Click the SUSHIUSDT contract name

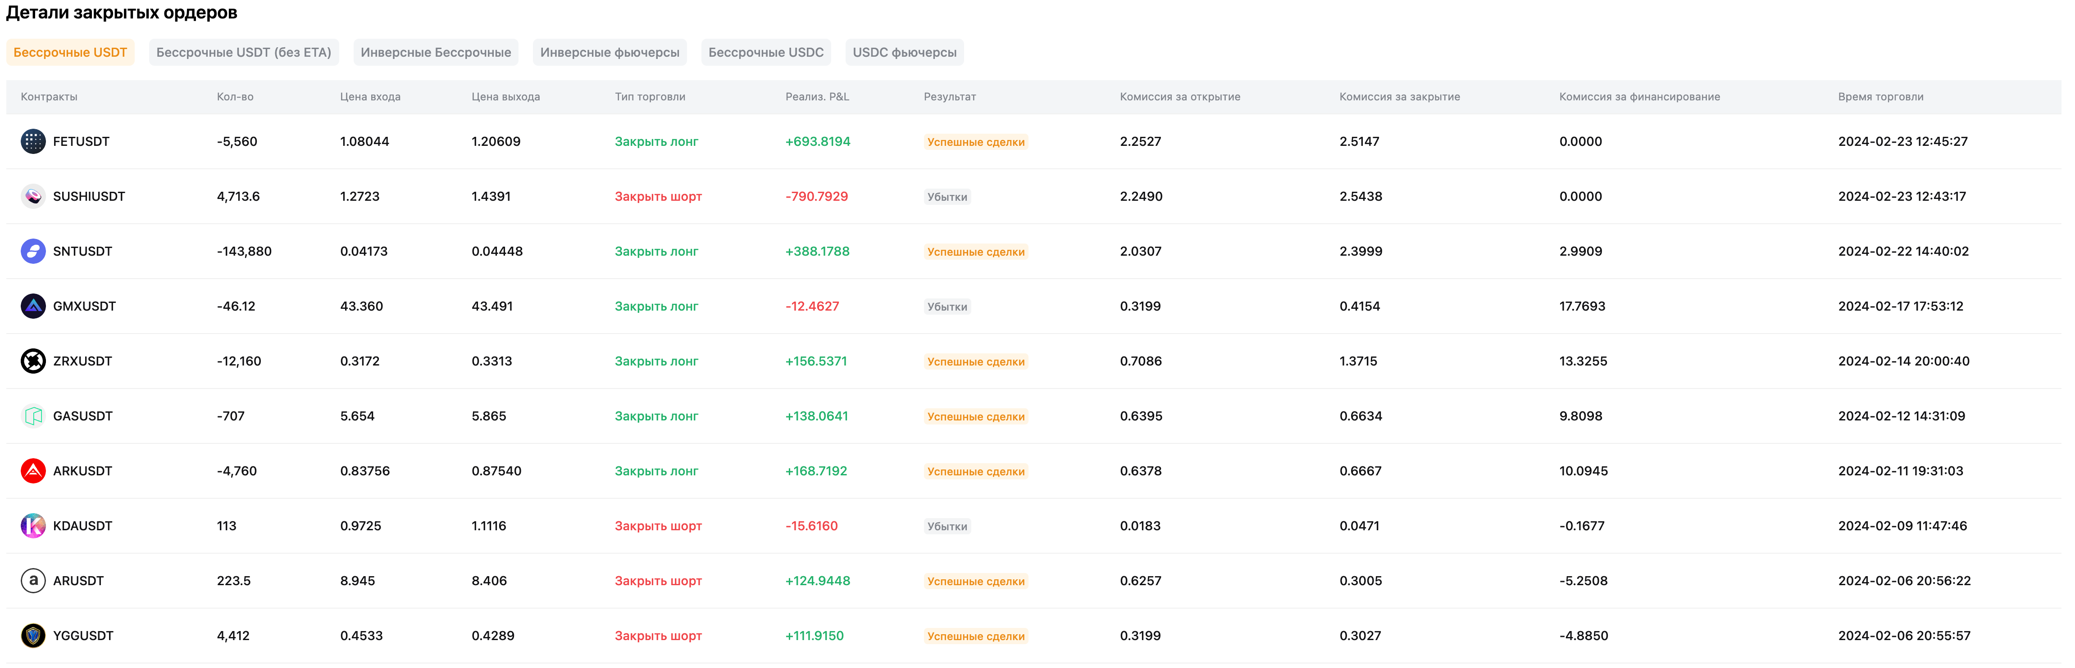click(x=89, y=196)
